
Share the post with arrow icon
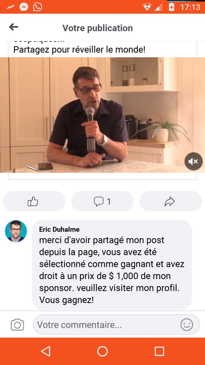[x=170, y=201]
